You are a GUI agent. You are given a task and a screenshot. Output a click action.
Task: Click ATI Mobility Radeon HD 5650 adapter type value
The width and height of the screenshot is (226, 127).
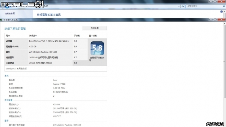point(67,125)
